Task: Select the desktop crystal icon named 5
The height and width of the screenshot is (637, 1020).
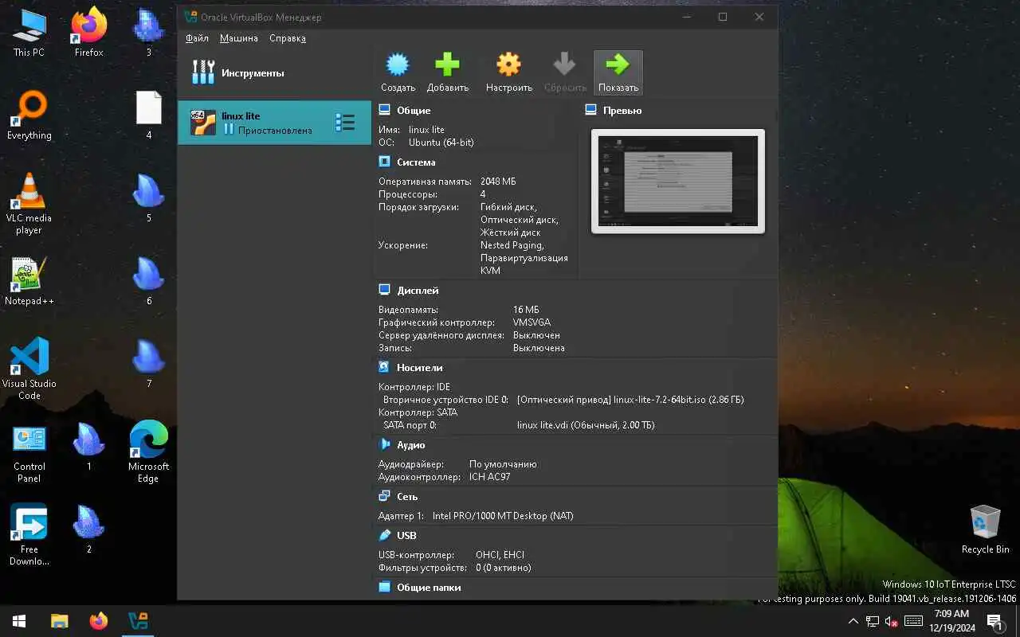Action: point(148,198)
